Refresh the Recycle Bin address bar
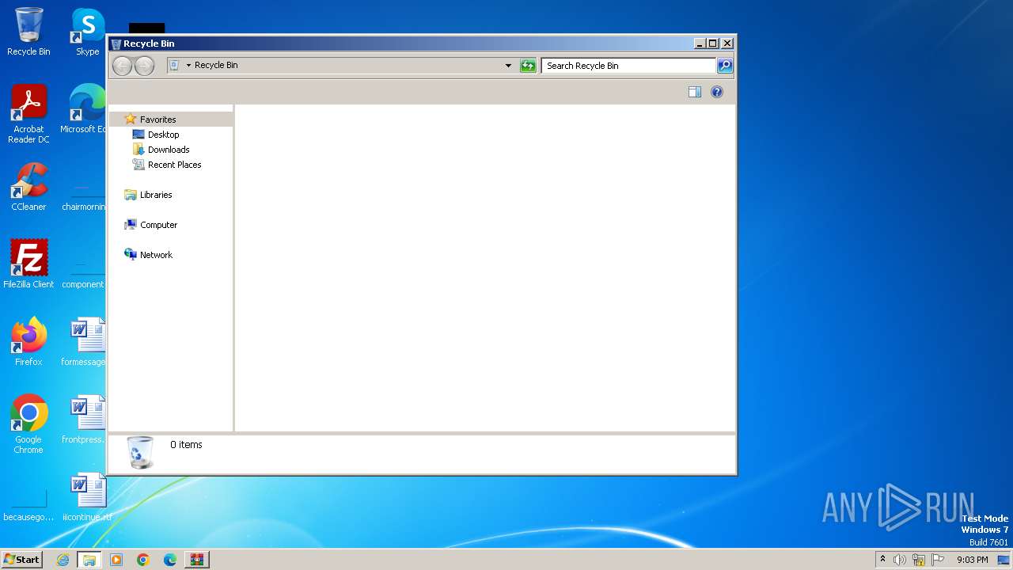The height and width of the screenshot is (570, 1013). [528, 66]
